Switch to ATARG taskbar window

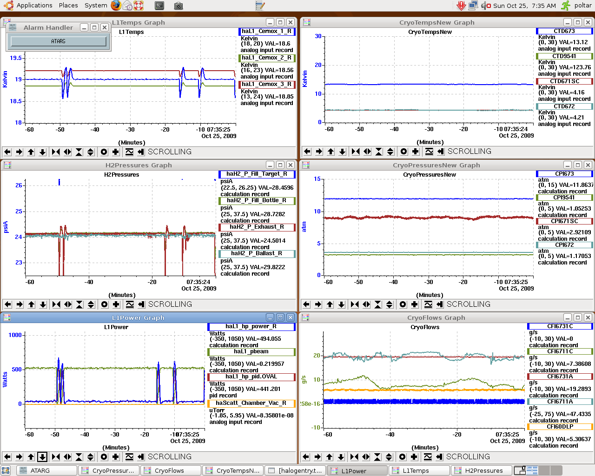pos(46,470)
